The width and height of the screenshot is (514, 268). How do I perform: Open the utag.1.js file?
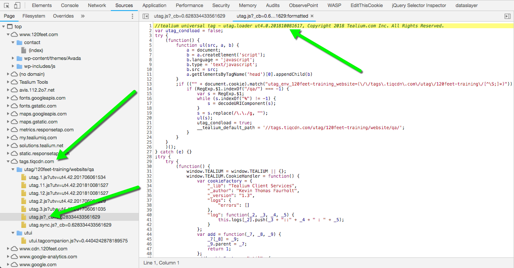67,177
